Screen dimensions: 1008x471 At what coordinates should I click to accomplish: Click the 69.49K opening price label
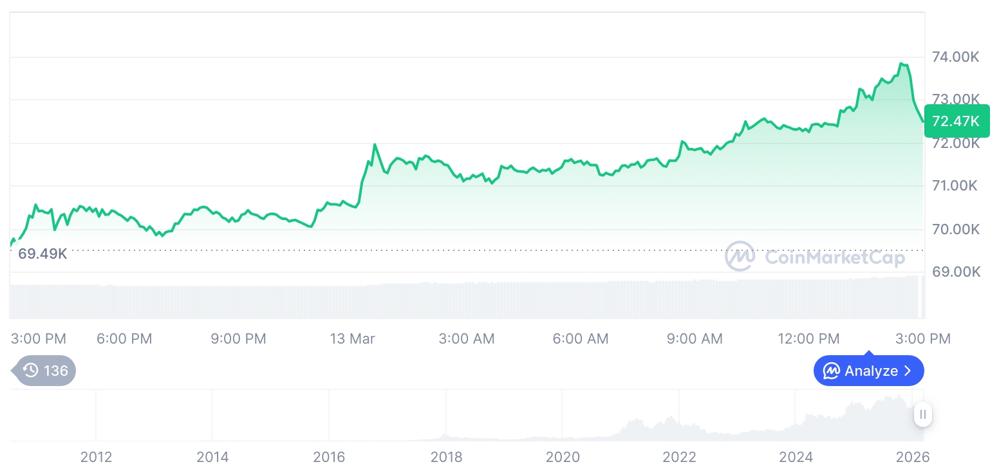[x=42, y=254]
